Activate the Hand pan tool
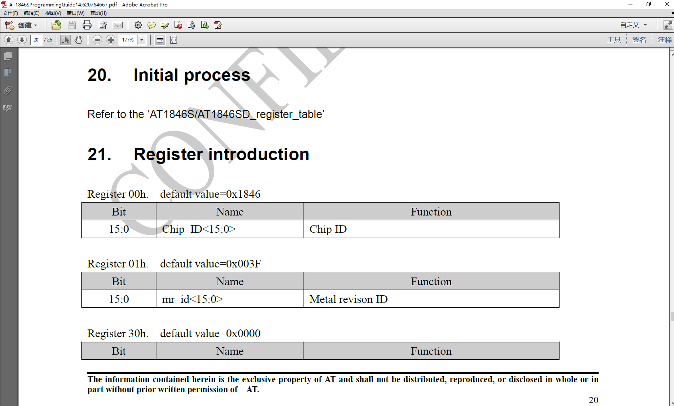674x406 pixels. pyautogui.click(x=79, y=39)
